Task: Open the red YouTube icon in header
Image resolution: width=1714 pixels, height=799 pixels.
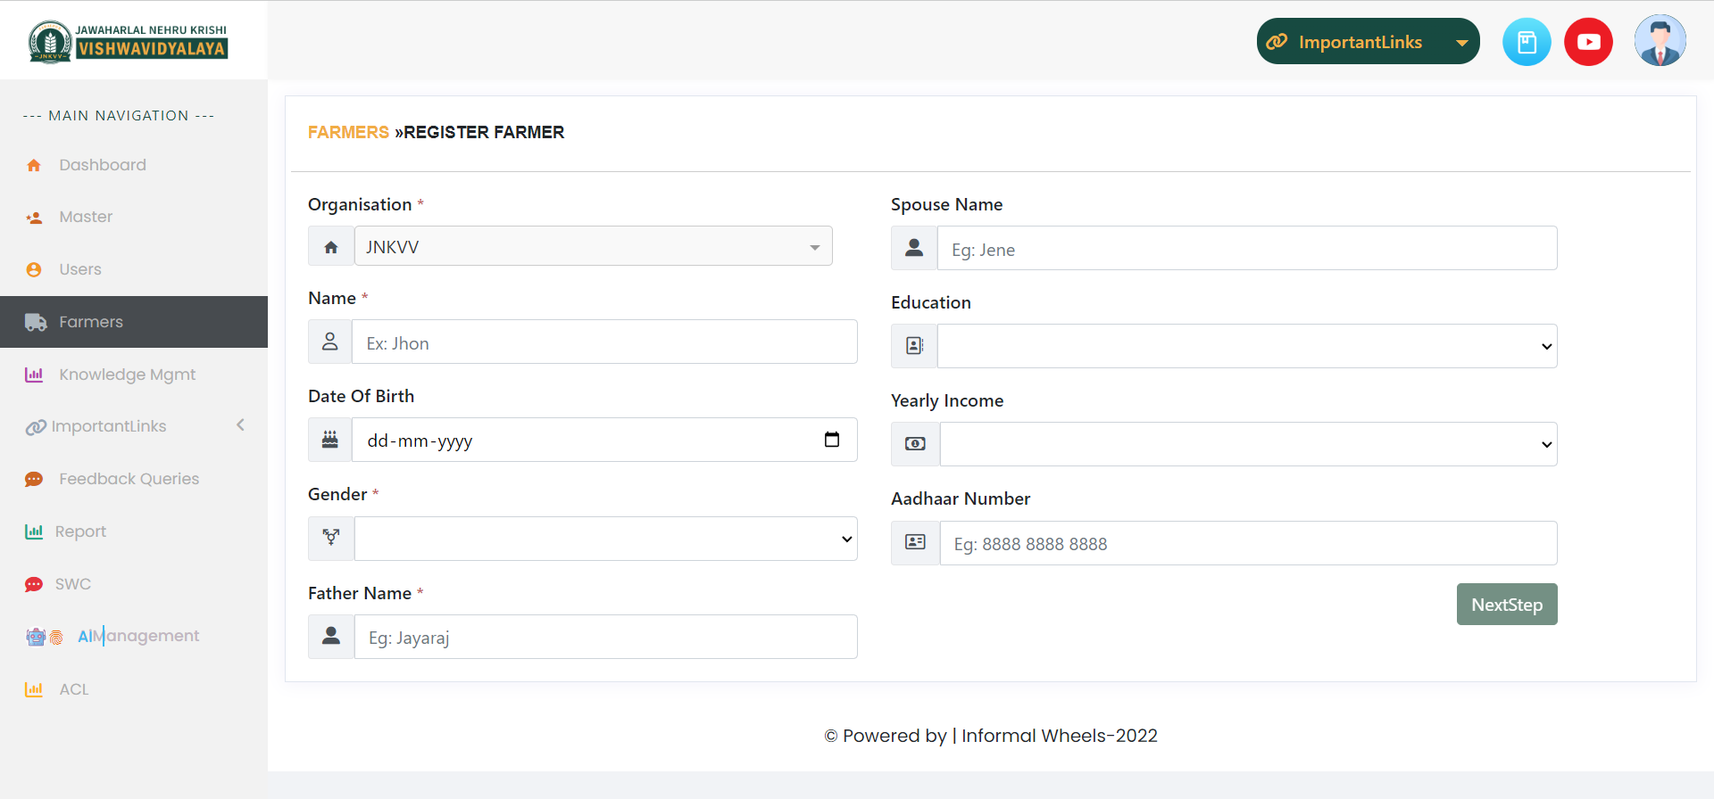Action: (1588, 42)
